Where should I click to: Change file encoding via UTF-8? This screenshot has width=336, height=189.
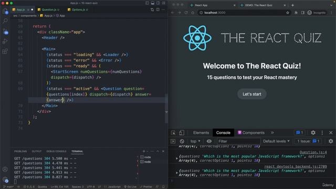point(91,187)
